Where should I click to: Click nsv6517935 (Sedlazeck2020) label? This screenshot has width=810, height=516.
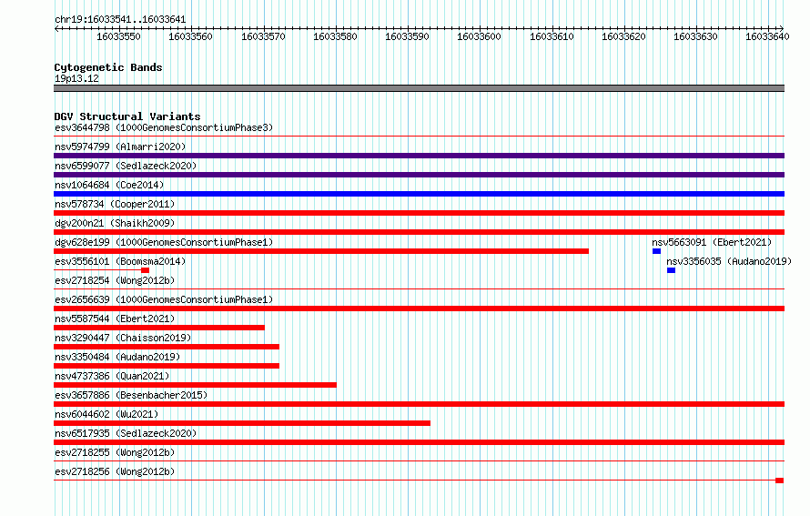(126, 433)
